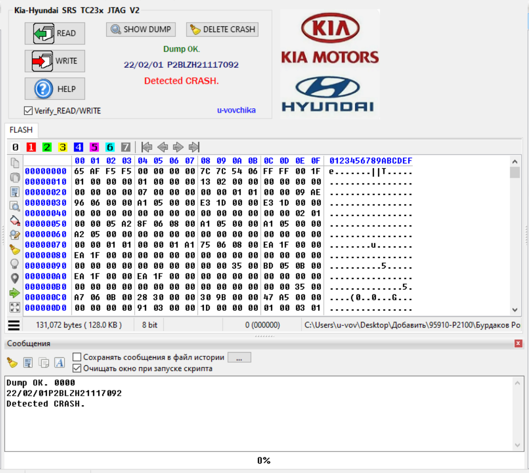Screen dimensions: 529x473
Task: Open the u-vovchika link
Action: point(236,110)
